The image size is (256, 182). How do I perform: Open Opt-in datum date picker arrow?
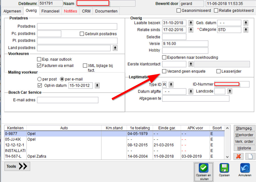tap(97, 86)
